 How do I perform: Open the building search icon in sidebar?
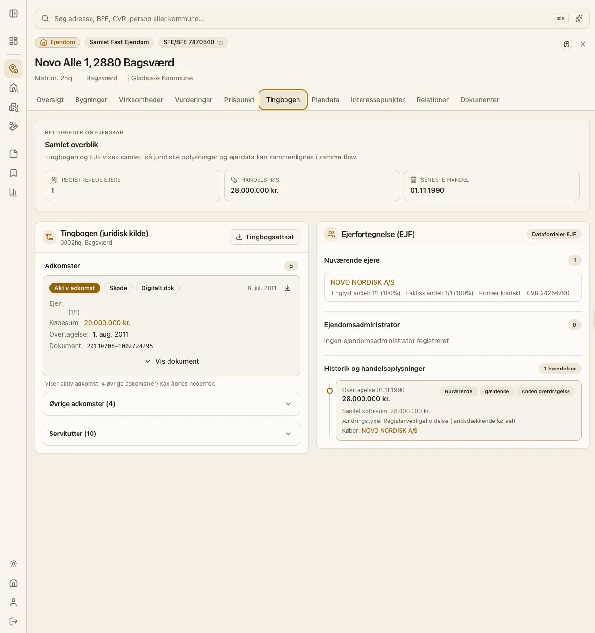click(13, 107)
